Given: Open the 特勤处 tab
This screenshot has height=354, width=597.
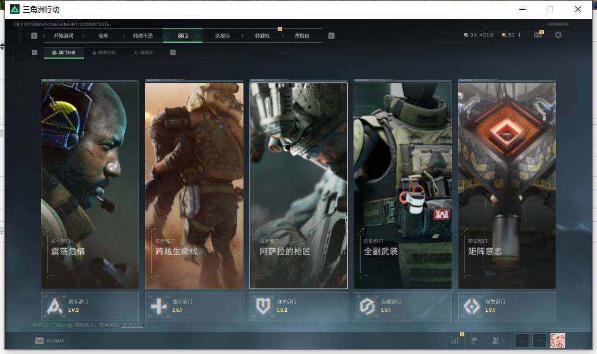Looking at the screenshot, I should 262,36.
